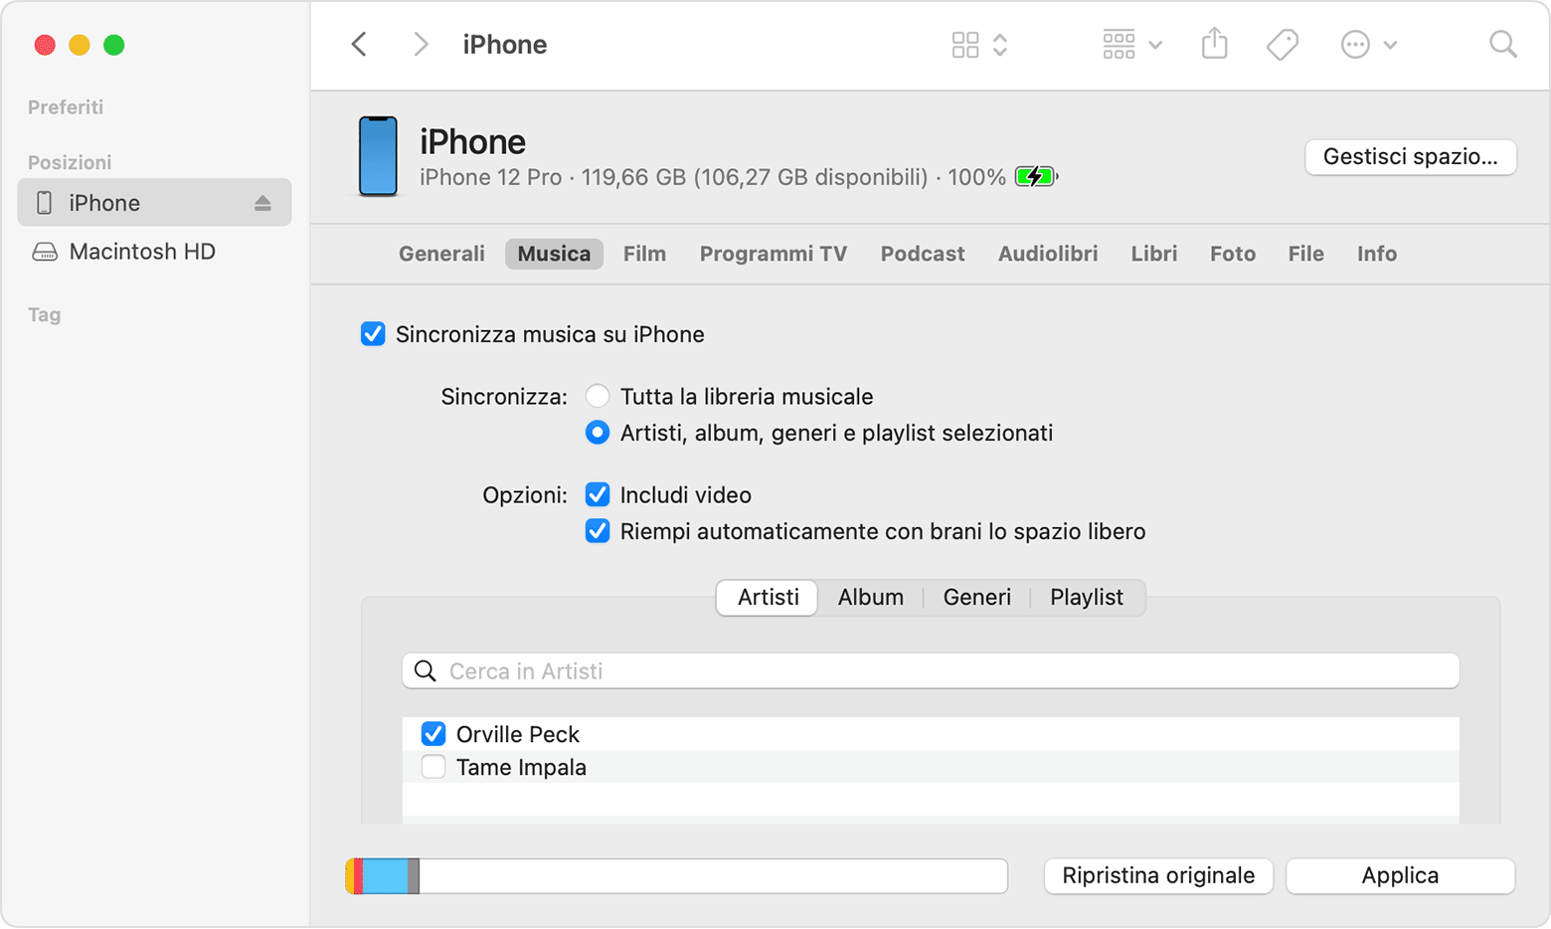Click the blue segment of the storage bar
The width and height of the screenshot is (1551, 929).
[385, 876]
